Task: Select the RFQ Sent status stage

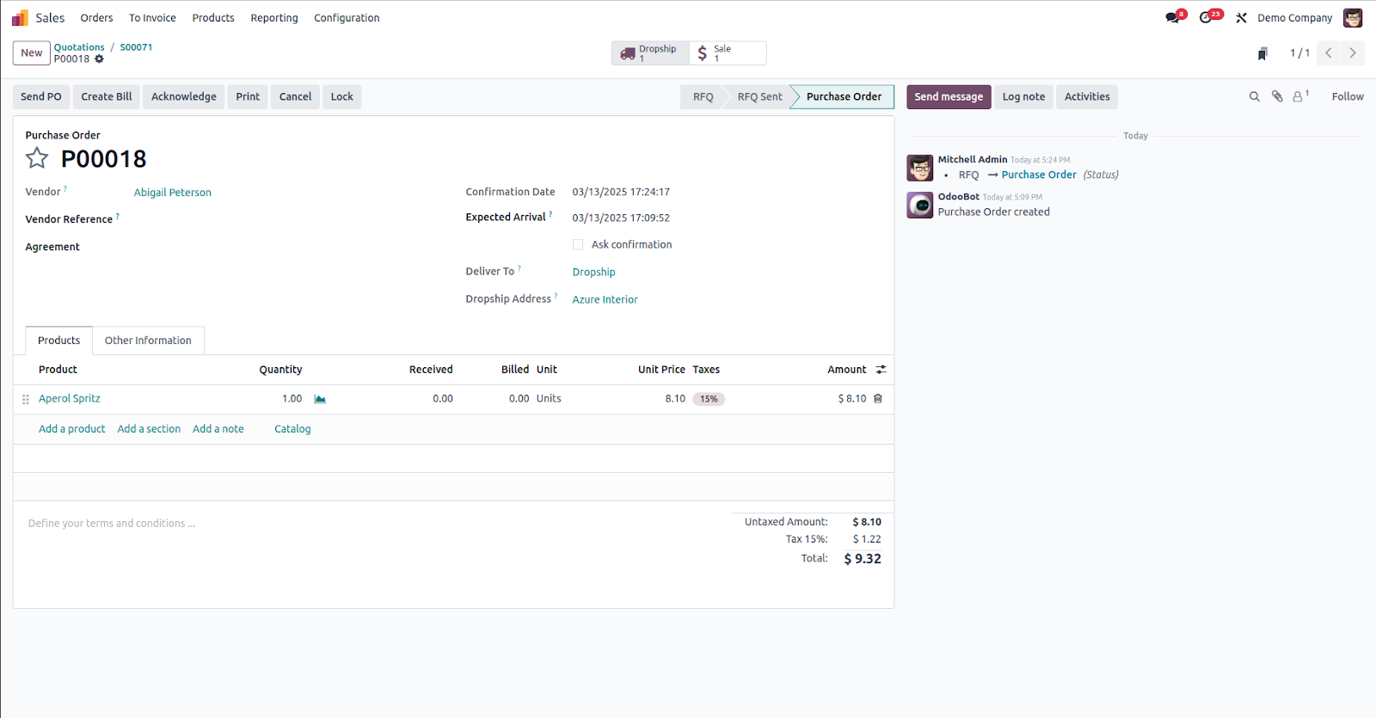Action: (759, 97)
